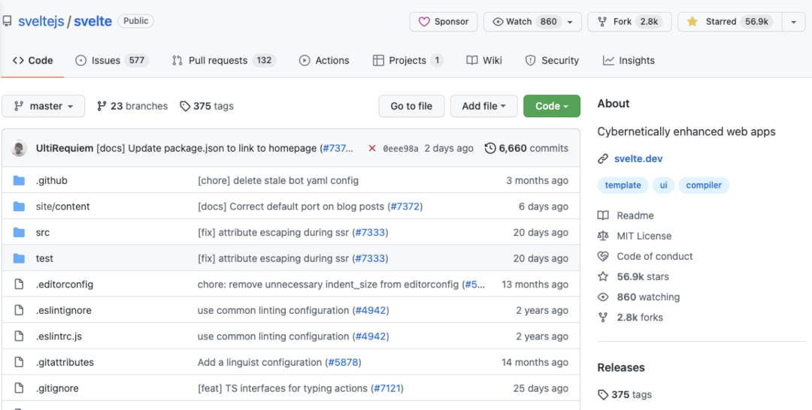Click the .editorconfig file icon
The width and height of the screenshot is (812, 410).
(x=20, y=285)
